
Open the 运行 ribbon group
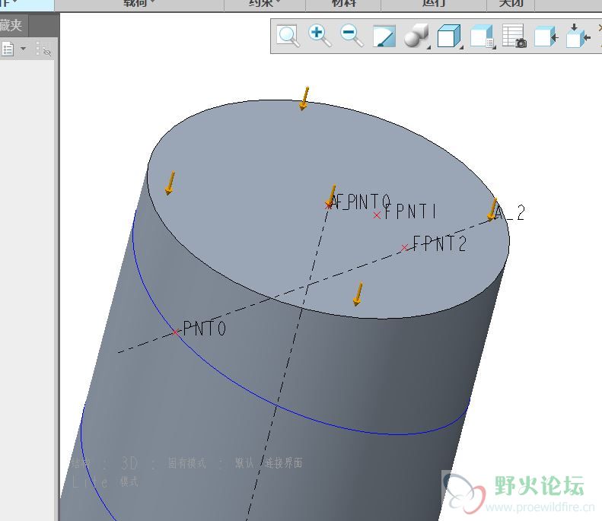click(434, 4)
